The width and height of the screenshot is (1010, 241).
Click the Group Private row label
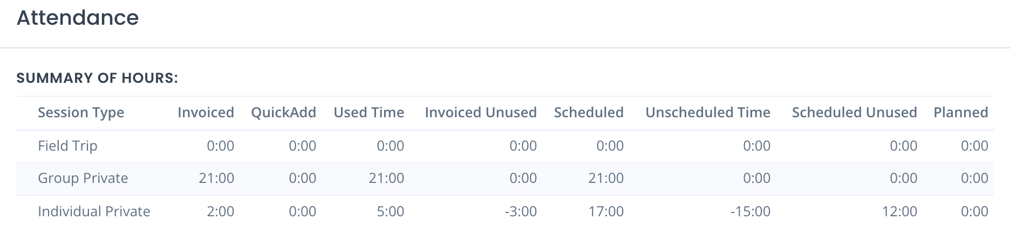pyautogui.click(x=83, y=178)
